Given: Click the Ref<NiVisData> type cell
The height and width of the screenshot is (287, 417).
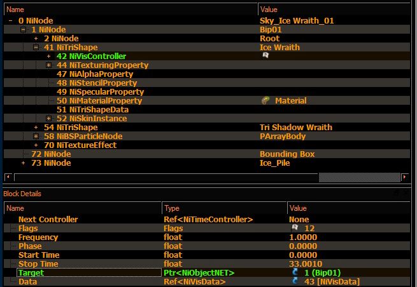Looking at the screenshot, I should coord(194,281).
